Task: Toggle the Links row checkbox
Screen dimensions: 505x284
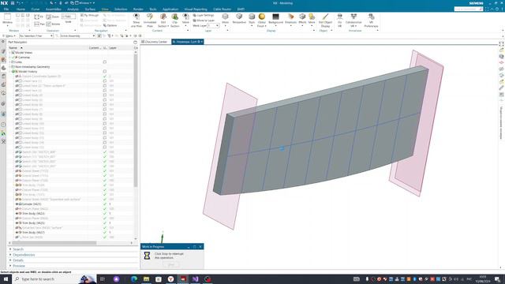Action: pos(105,62)
